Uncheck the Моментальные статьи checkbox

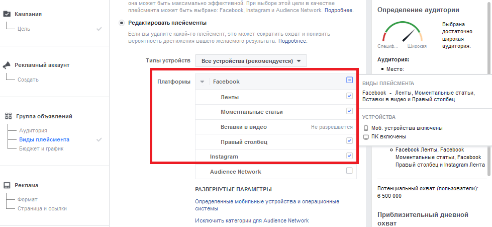pos(349,111)
